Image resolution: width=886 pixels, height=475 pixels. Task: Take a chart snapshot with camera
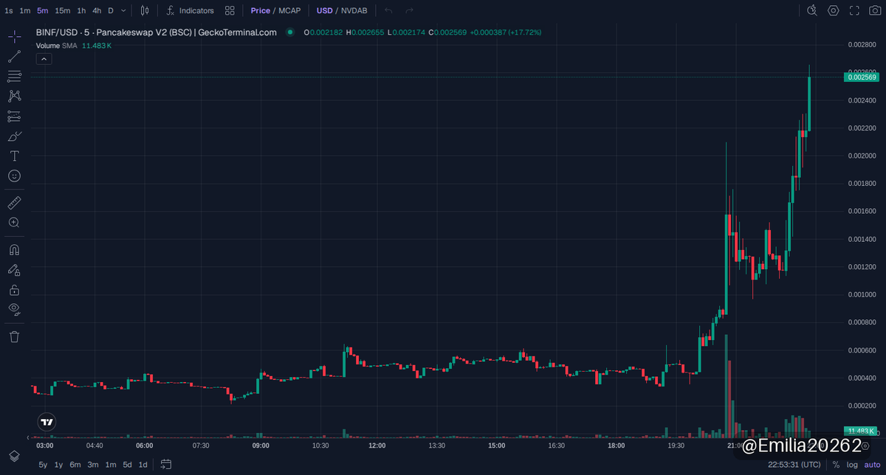tap(875, 10)
